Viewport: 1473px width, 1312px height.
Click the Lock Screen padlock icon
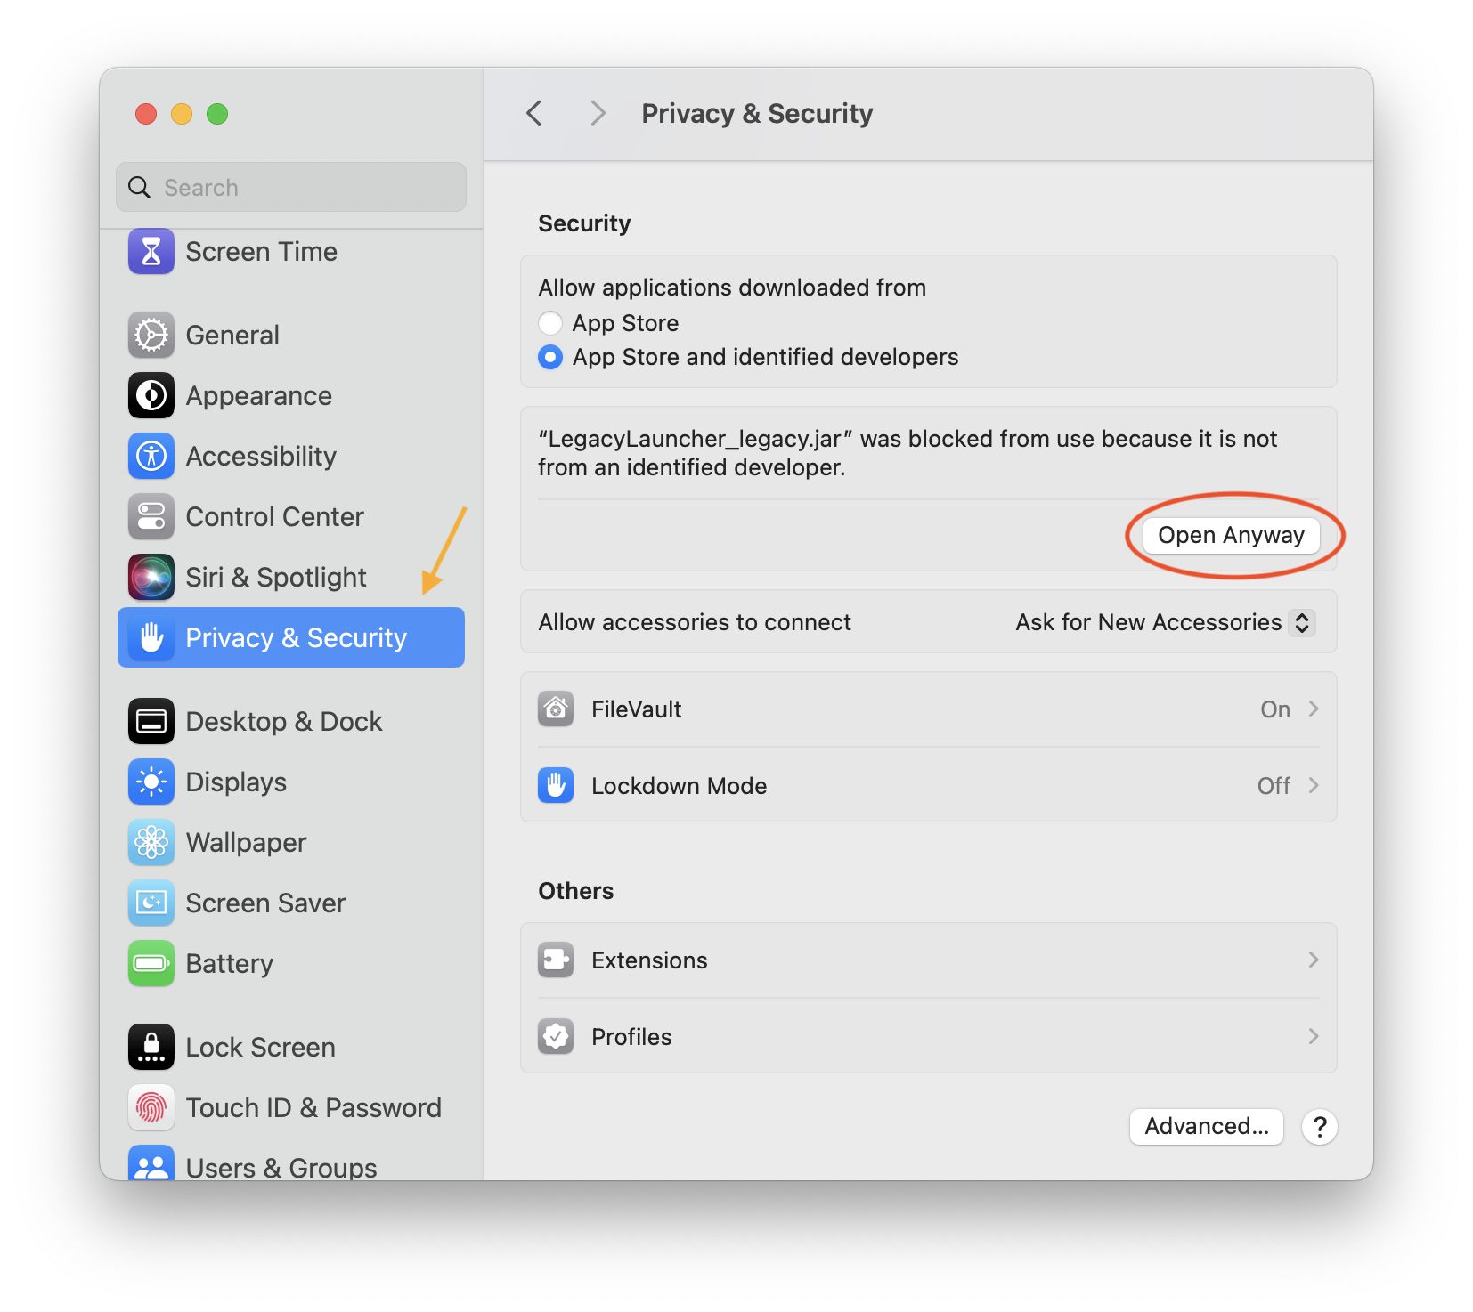(x=151, y=1047)
